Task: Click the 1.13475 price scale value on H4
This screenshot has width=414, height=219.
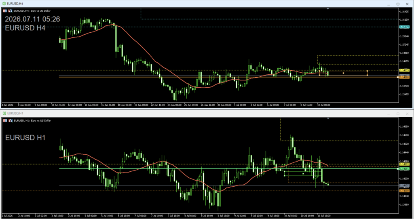Action: [404, 94]
